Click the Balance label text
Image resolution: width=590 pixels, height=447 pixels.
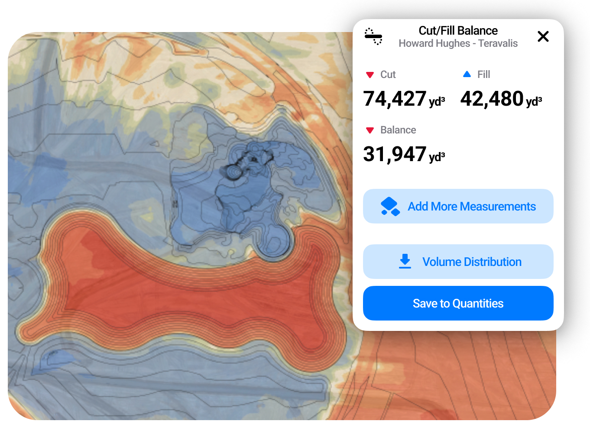click(x=398, y=130)
